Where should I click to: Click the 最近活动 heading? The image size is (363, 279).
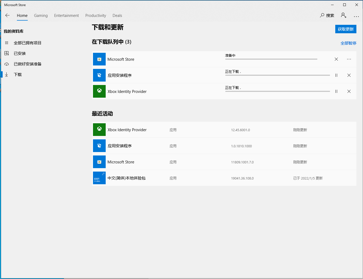pyautogui.click(x=102, y=114)
